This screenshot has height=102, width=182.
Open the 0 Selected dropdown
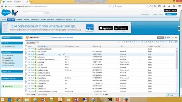42,95
